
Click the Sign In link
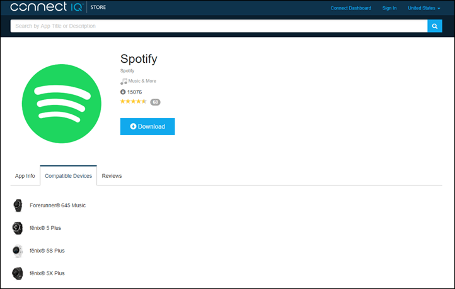point(389,8)
